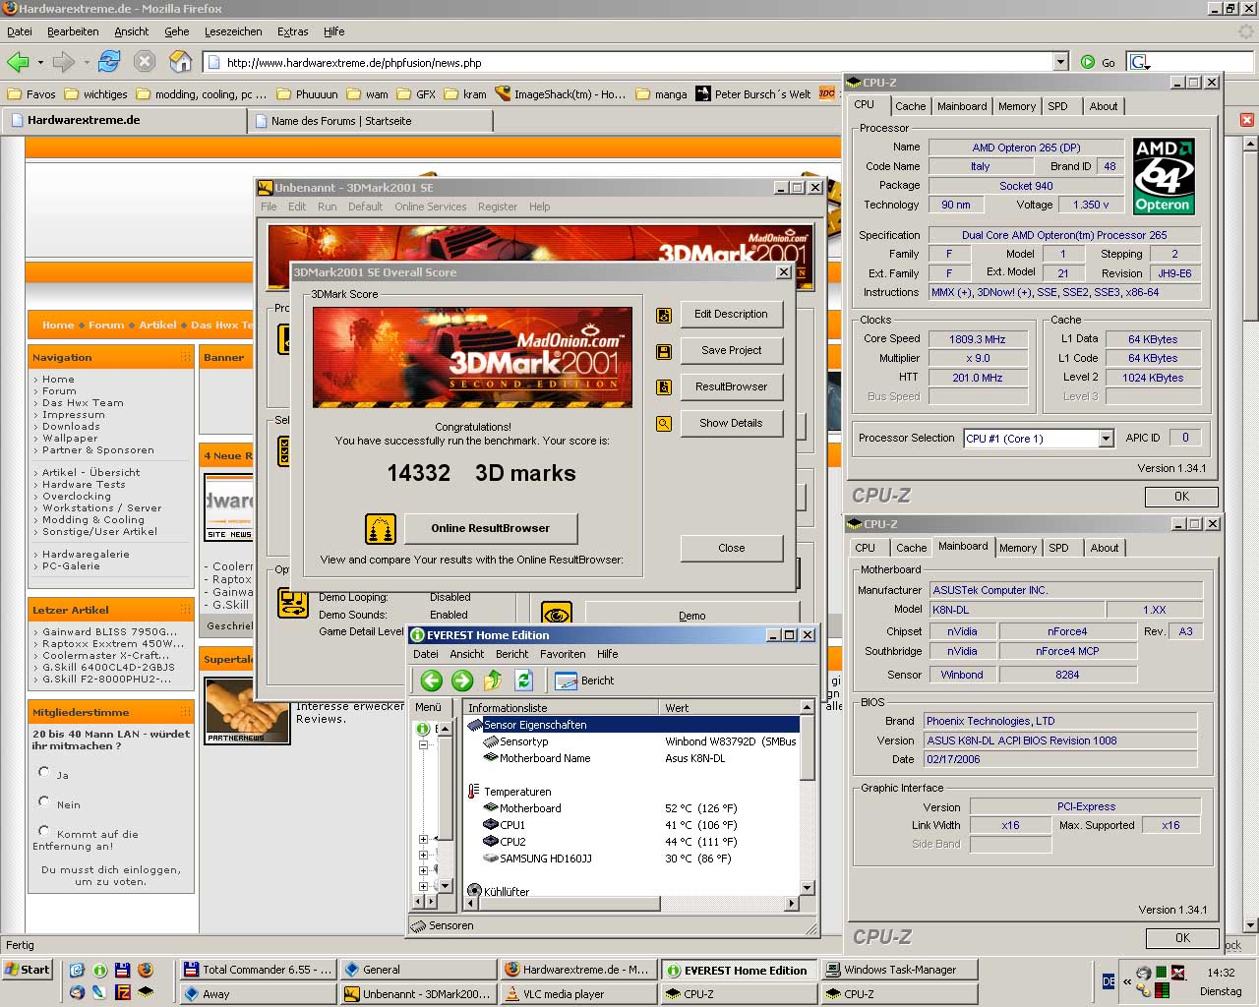Open the Lesezeichen menu in Firefox
This screenshot has height=1007, width=1259.
(233, 31)
